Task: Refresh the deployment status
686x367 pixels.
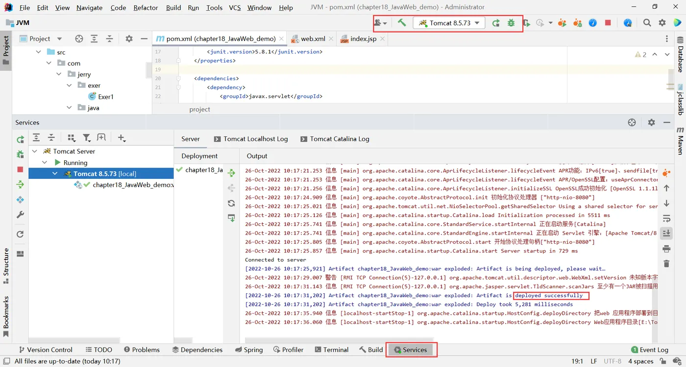Action: click(231, 203)
